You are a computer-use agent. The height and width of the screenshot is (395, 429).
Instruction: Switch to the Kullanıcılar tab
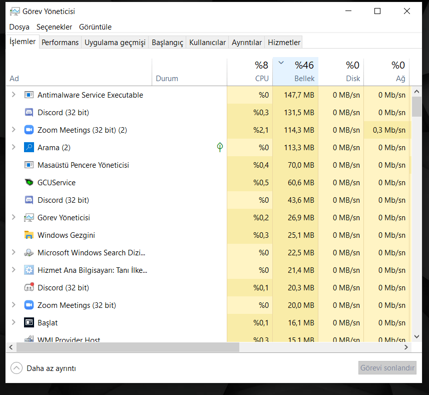(207, 43)
